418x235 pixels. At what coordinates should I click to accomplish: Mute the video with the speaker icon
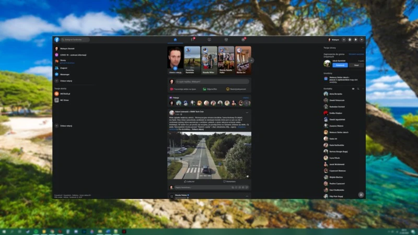click(247, 176)
